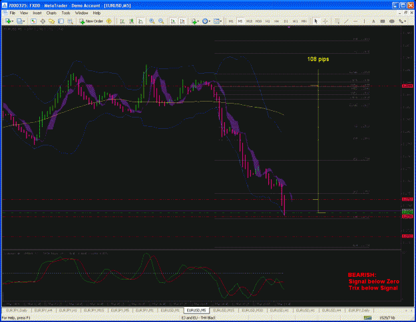The width and height of the screenshot is (416, 322).
Task: Expand the Arrows objects dropdown arrow
Action: [x=405, y=21]
